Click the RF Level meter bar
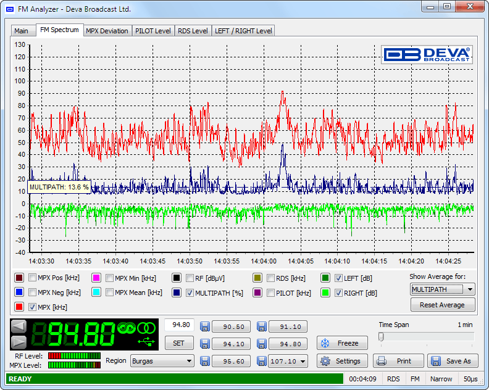 pos(74,355)
